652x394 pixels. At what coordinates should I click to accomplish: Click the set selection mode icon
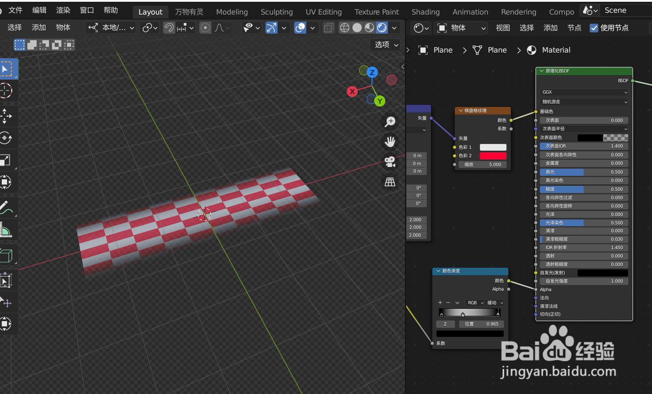[19, 45]
